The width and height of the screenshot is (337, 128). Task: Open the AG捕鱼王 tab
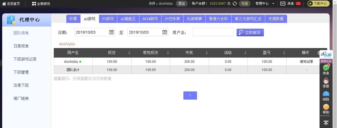(x=128, y=19)
